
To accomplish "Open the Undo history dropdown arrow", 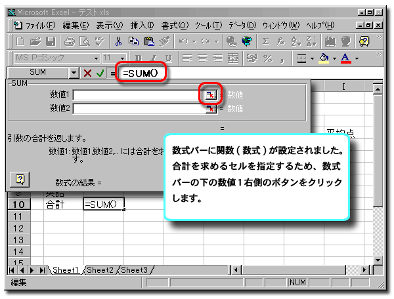I will coord(194,42).
